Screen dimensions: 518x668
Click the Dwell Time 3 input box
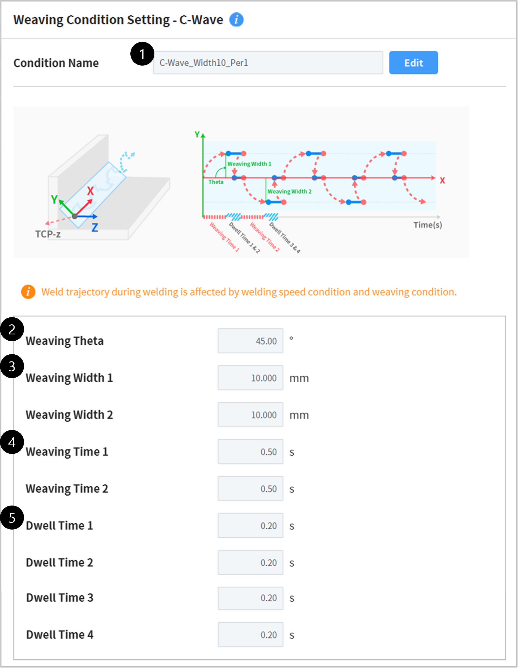point(250,599)
